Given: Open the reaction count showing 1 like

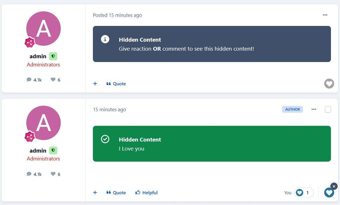Looking at the screenshot, I should pos(304,192).
